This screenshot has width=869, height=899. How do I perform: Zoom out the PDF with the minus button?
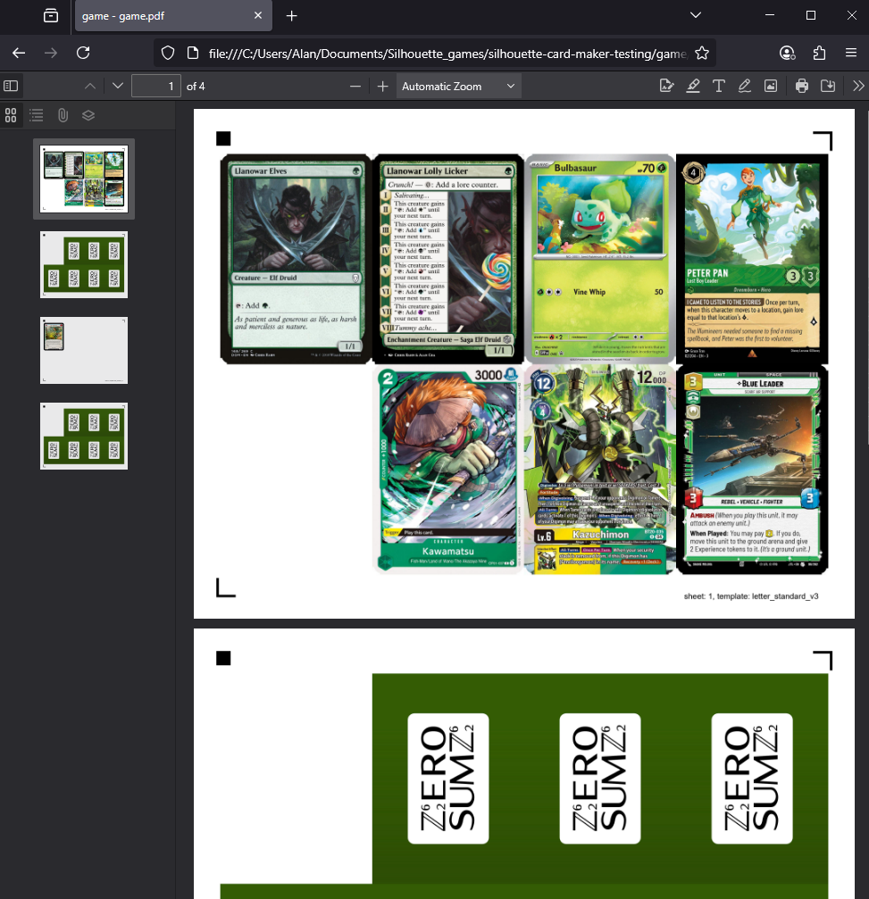click(355, 86)
